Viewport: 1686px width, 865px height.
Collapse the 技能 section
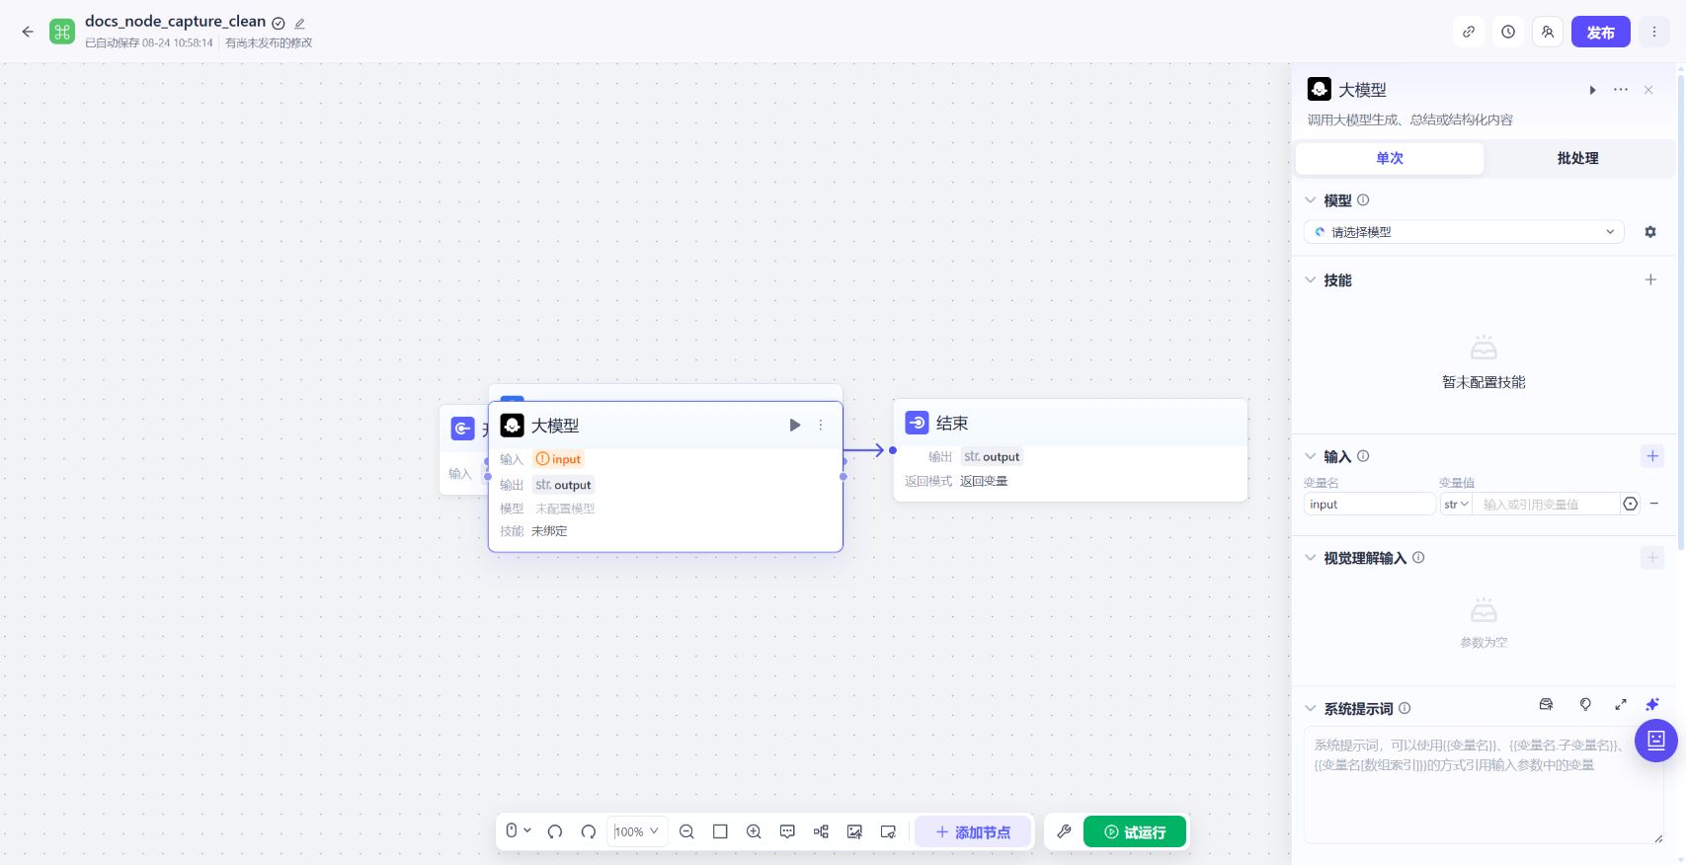click(x=1311, y=280)
